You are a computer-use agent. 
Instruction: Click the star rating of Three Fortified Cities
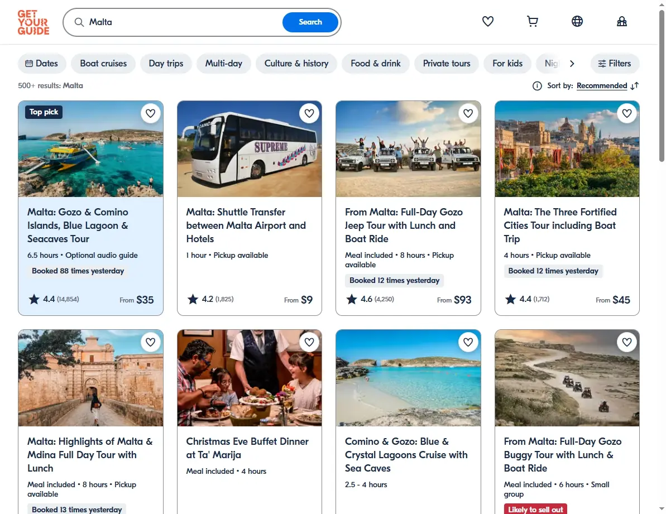(x=527, y=299)
